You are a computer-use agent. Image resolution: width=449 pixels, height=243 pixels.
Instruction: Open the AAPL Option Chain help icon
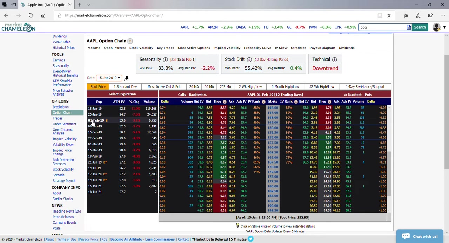pyautogui.click(x=130, y=41)
